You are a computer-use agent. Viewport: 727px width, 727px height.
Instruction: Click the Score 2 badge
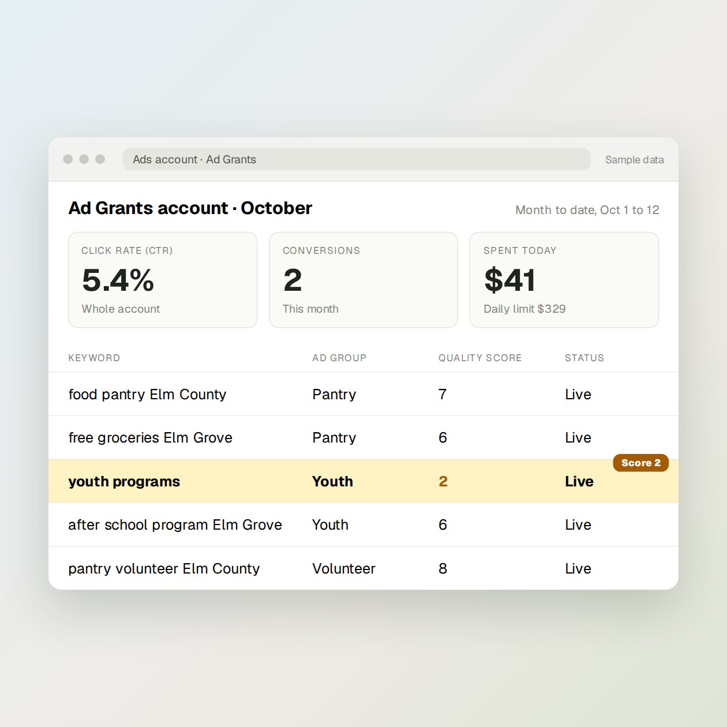point(641,463)
